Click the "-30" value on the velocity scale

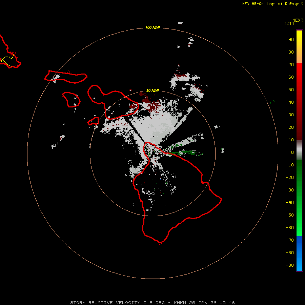tap(290, 190)
